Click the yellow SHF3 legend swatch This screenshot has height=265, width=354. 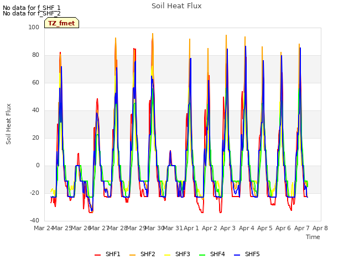[x=167, y=255]
